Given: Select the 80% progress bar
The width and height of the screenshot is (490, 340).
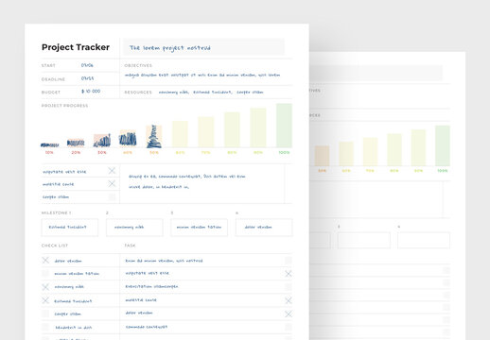Looking at the screenshot, I should coord(232,130).
